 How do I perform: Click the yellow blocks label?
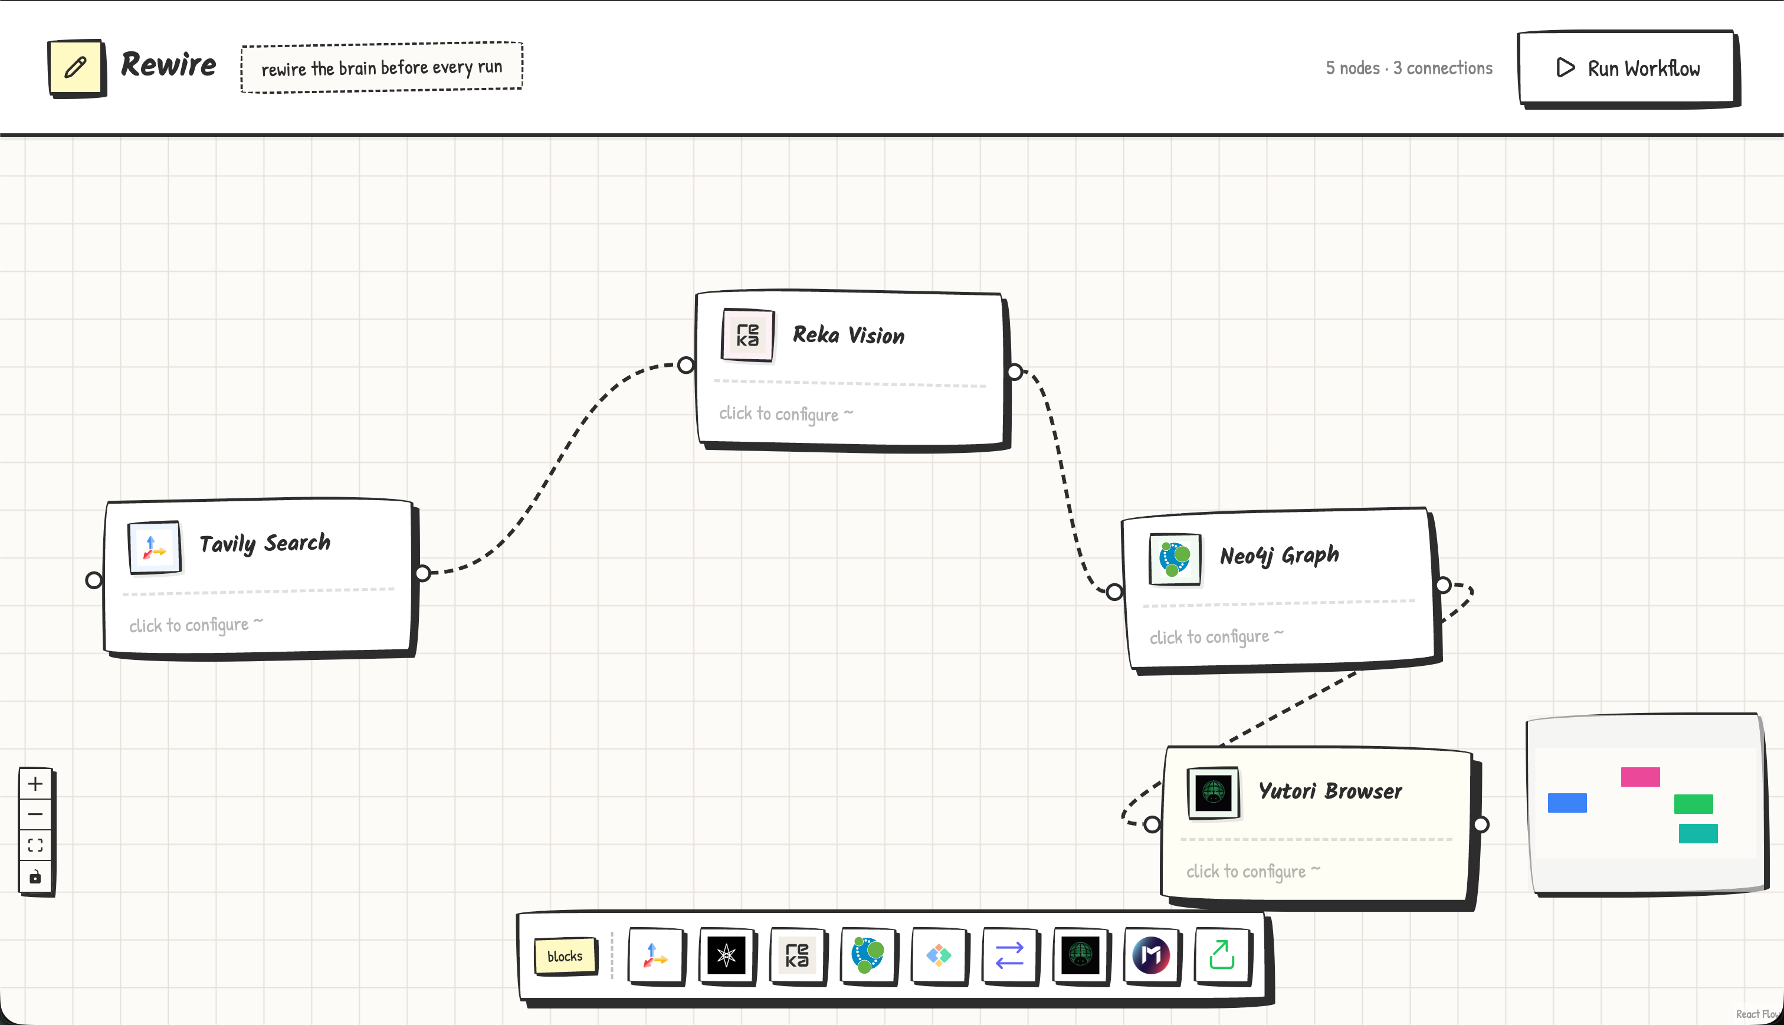(565, 956)
